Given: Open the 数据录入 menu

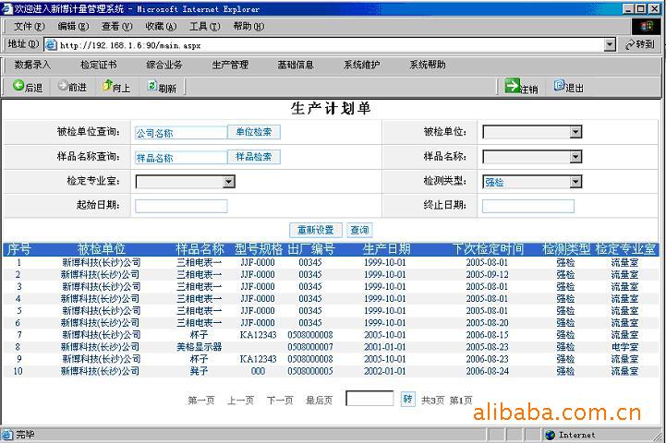Looking at the screenshot, I should (x=33, y=65).
